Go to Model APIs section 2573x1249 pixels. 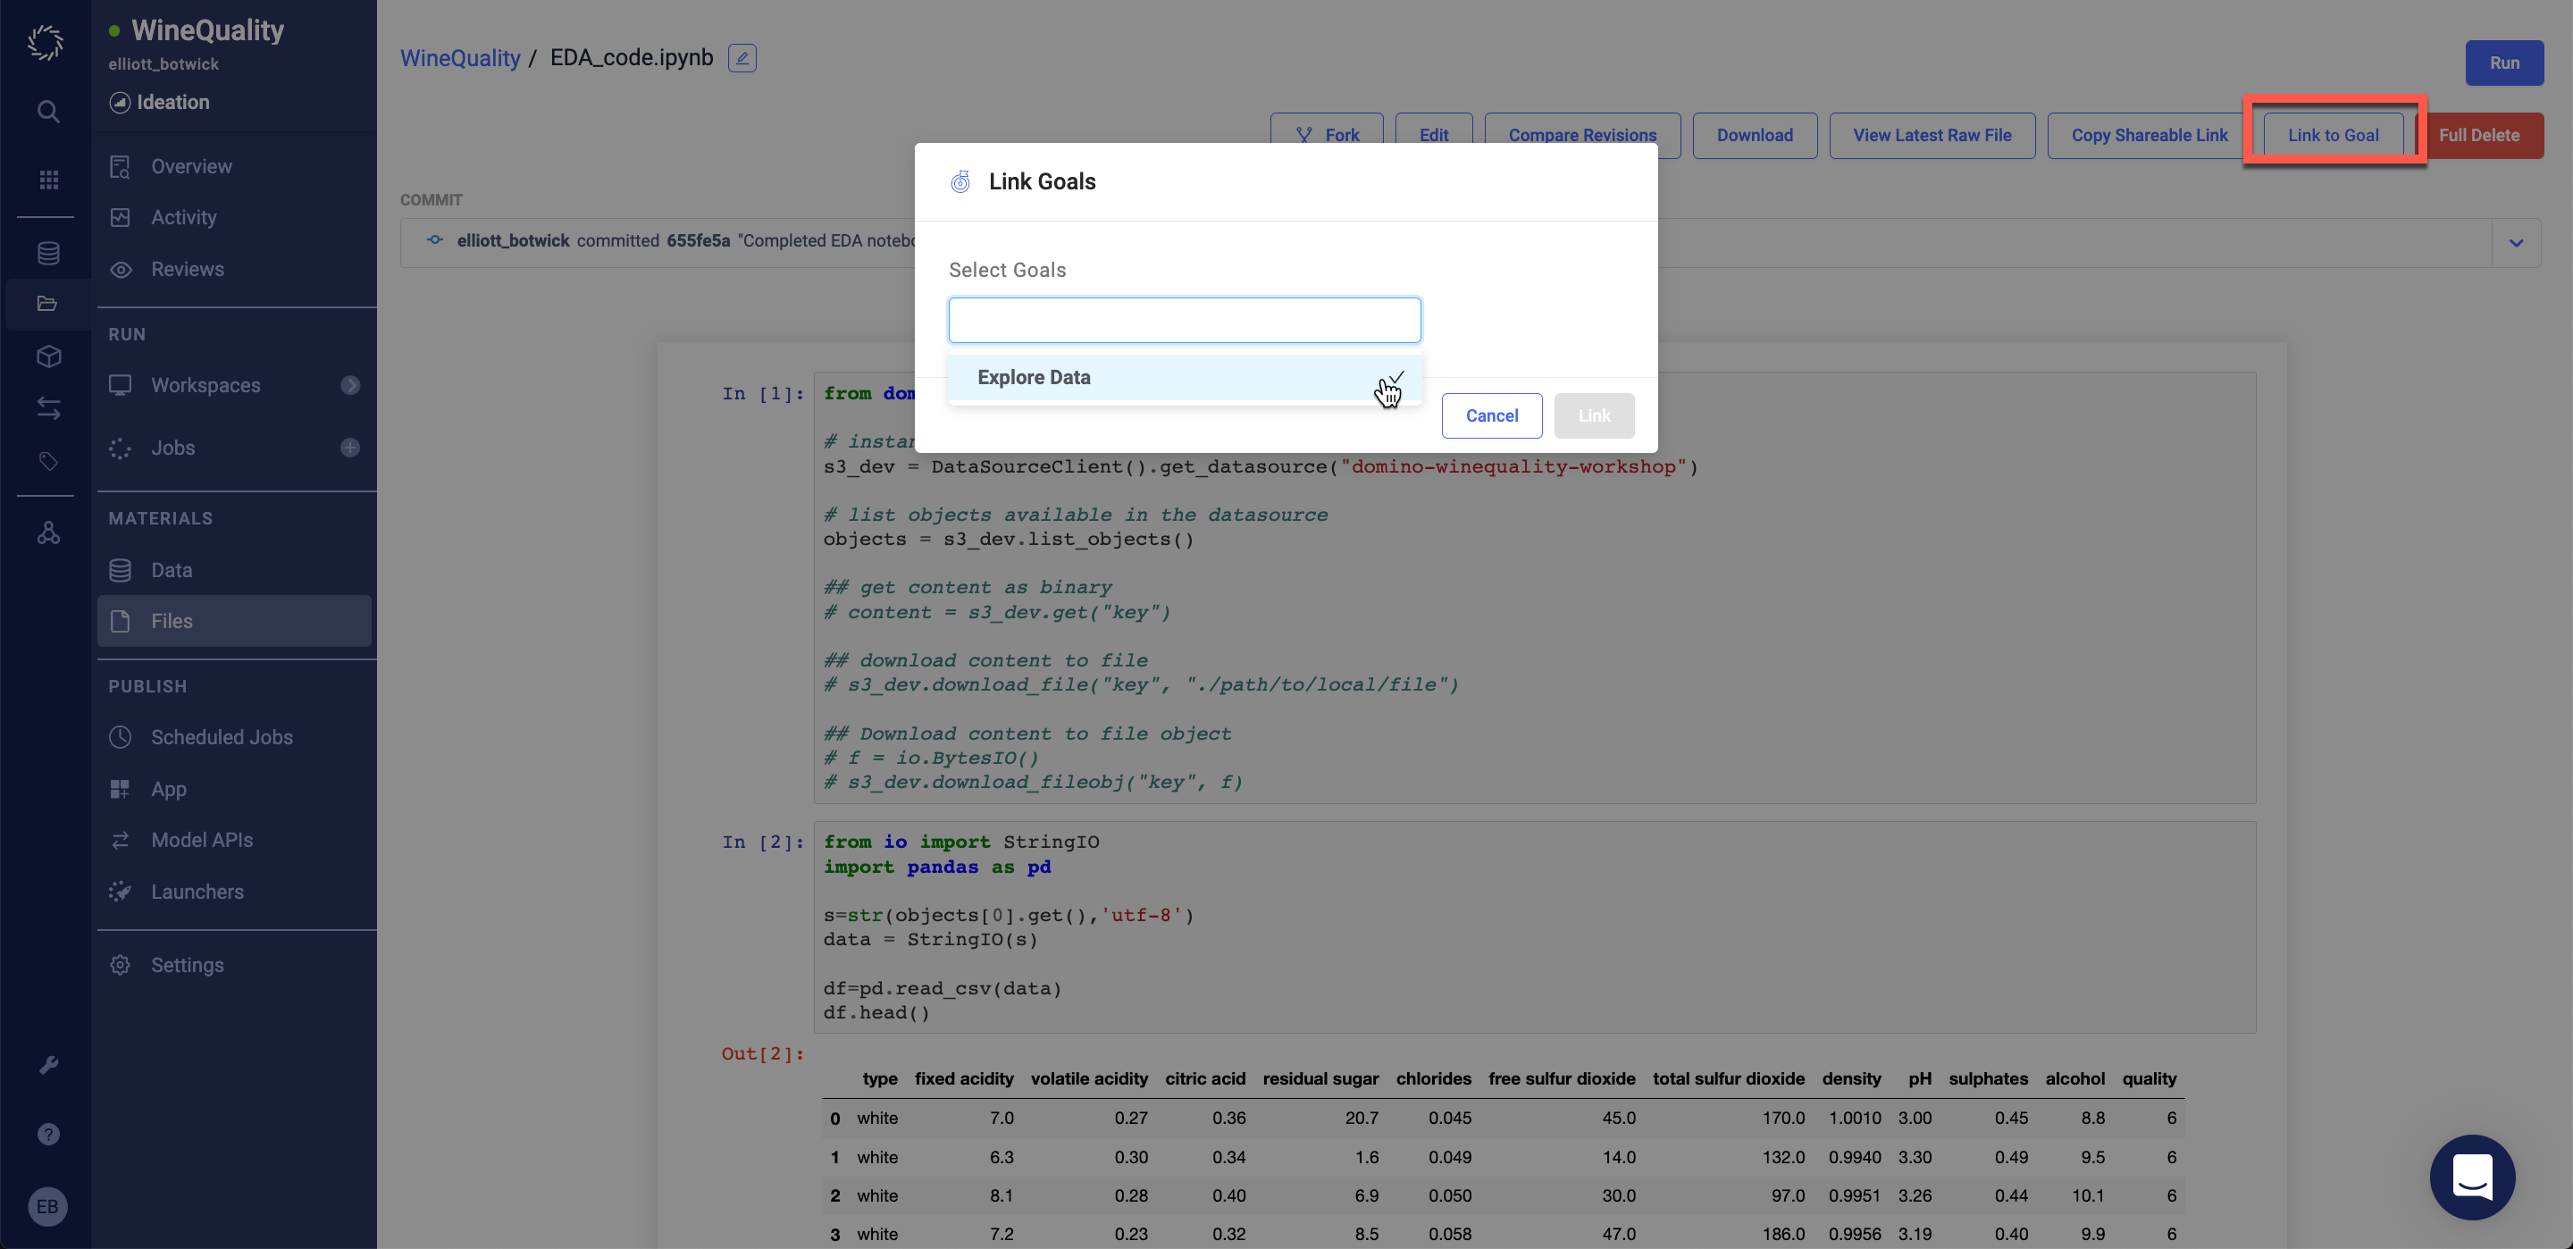tap(201, 839)
